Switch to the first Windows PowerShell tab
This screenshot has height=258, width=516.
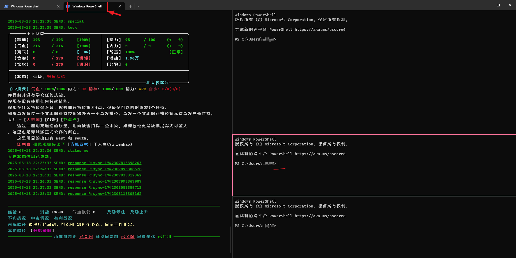(x=25, y=6)
